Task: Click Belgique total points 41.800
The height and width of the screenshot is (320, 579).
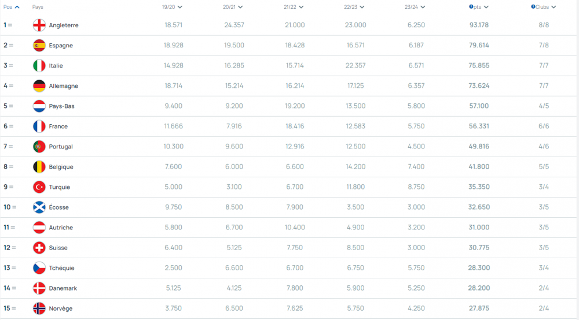Action: click(x=479, y=167)
